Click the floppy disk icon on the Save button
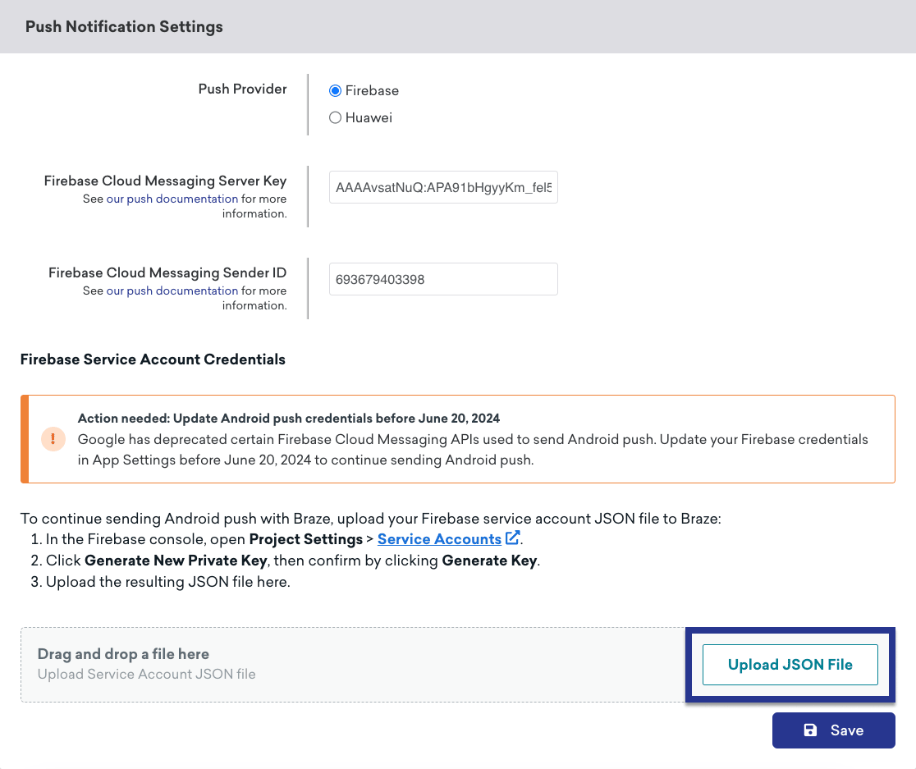This screenshot has width=916, height=769. pyautogui.click(x=811, y=730)
